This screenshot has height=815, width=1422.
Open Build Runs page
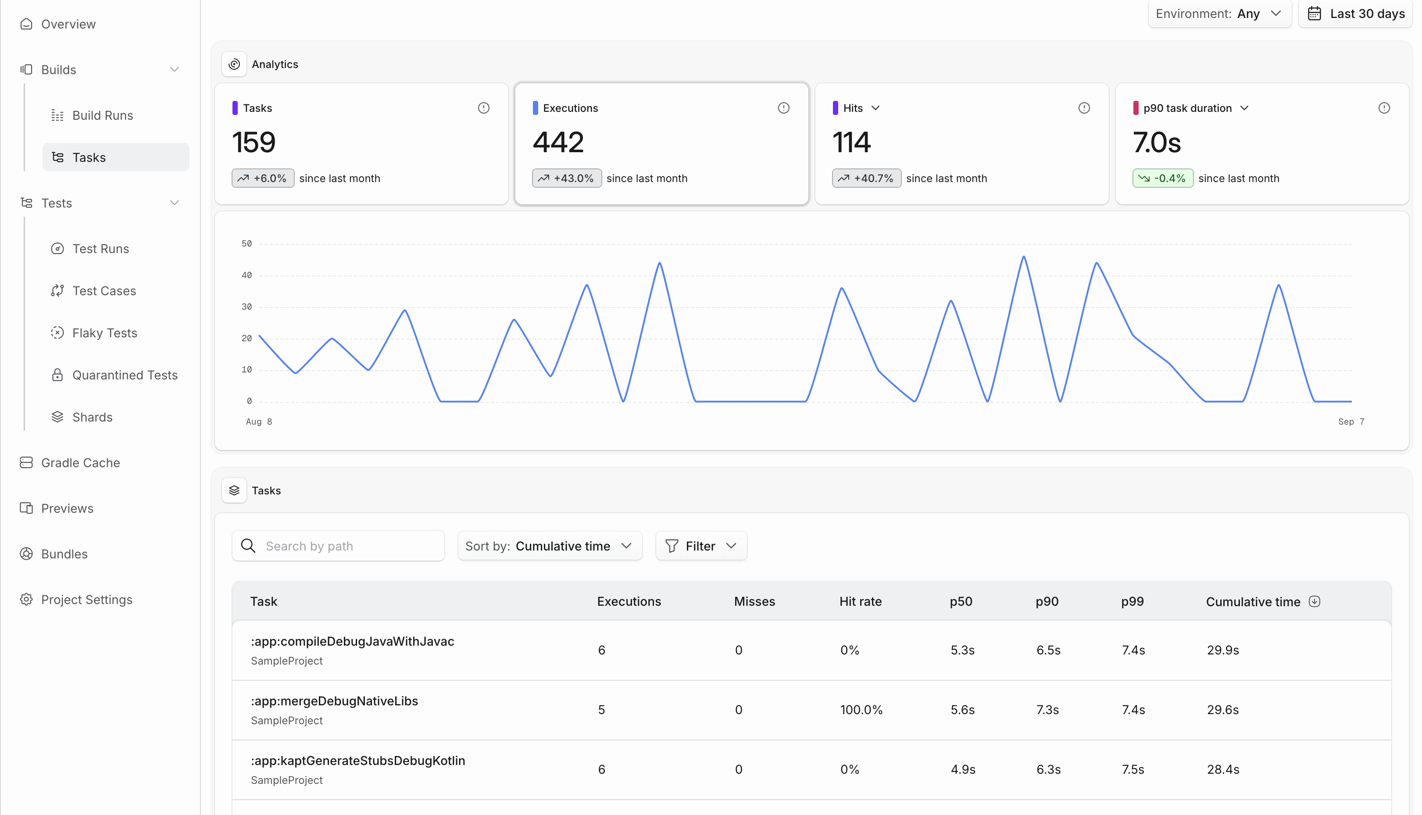point(103,115)
